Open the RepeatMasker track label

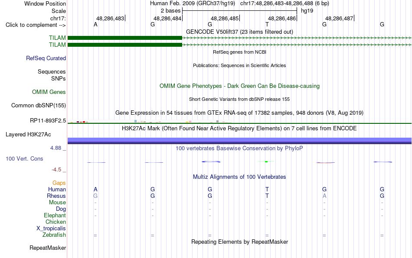click(x=48, y=248)
